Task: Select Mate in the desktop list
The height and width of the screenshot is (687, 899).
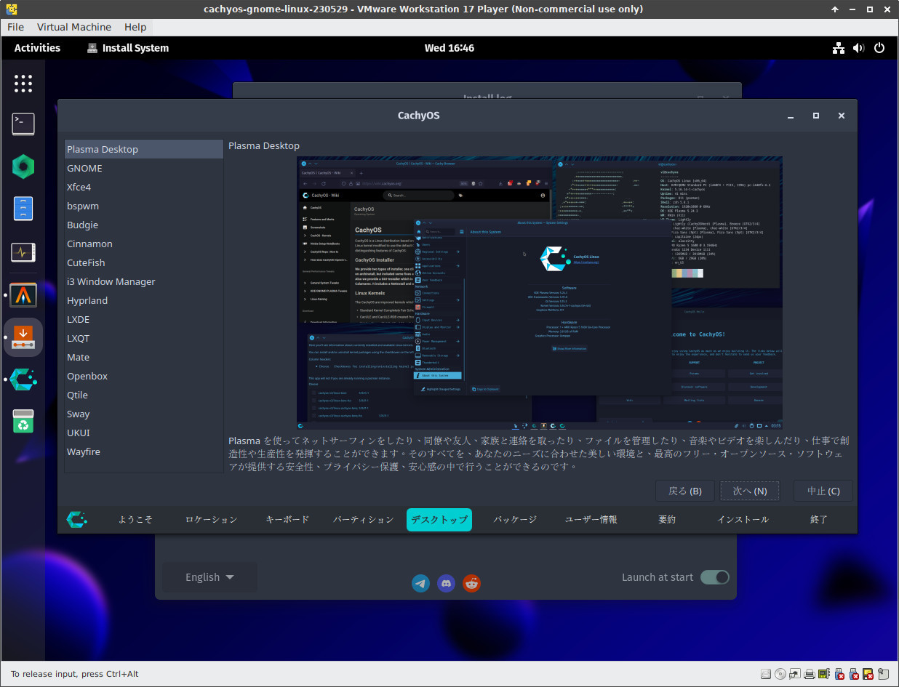Action: pos(144,357)
